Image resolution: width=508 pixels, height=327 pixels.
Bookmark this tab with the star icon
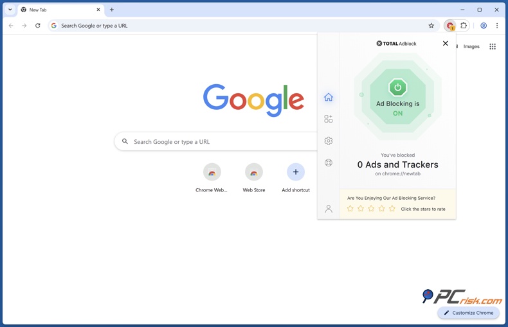[431, 26]
